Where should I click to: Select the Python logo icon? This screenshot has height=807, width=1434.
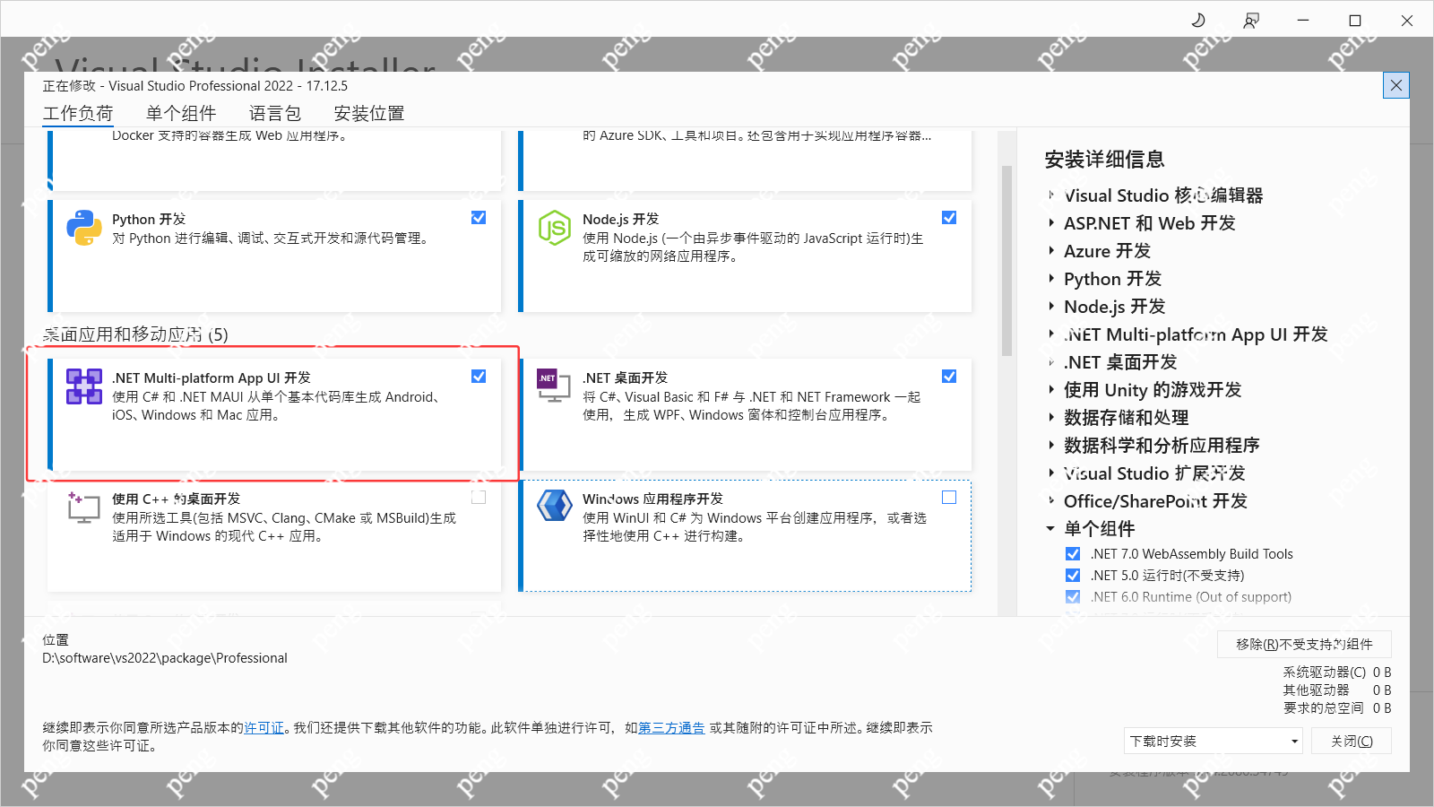coord(84,229)
